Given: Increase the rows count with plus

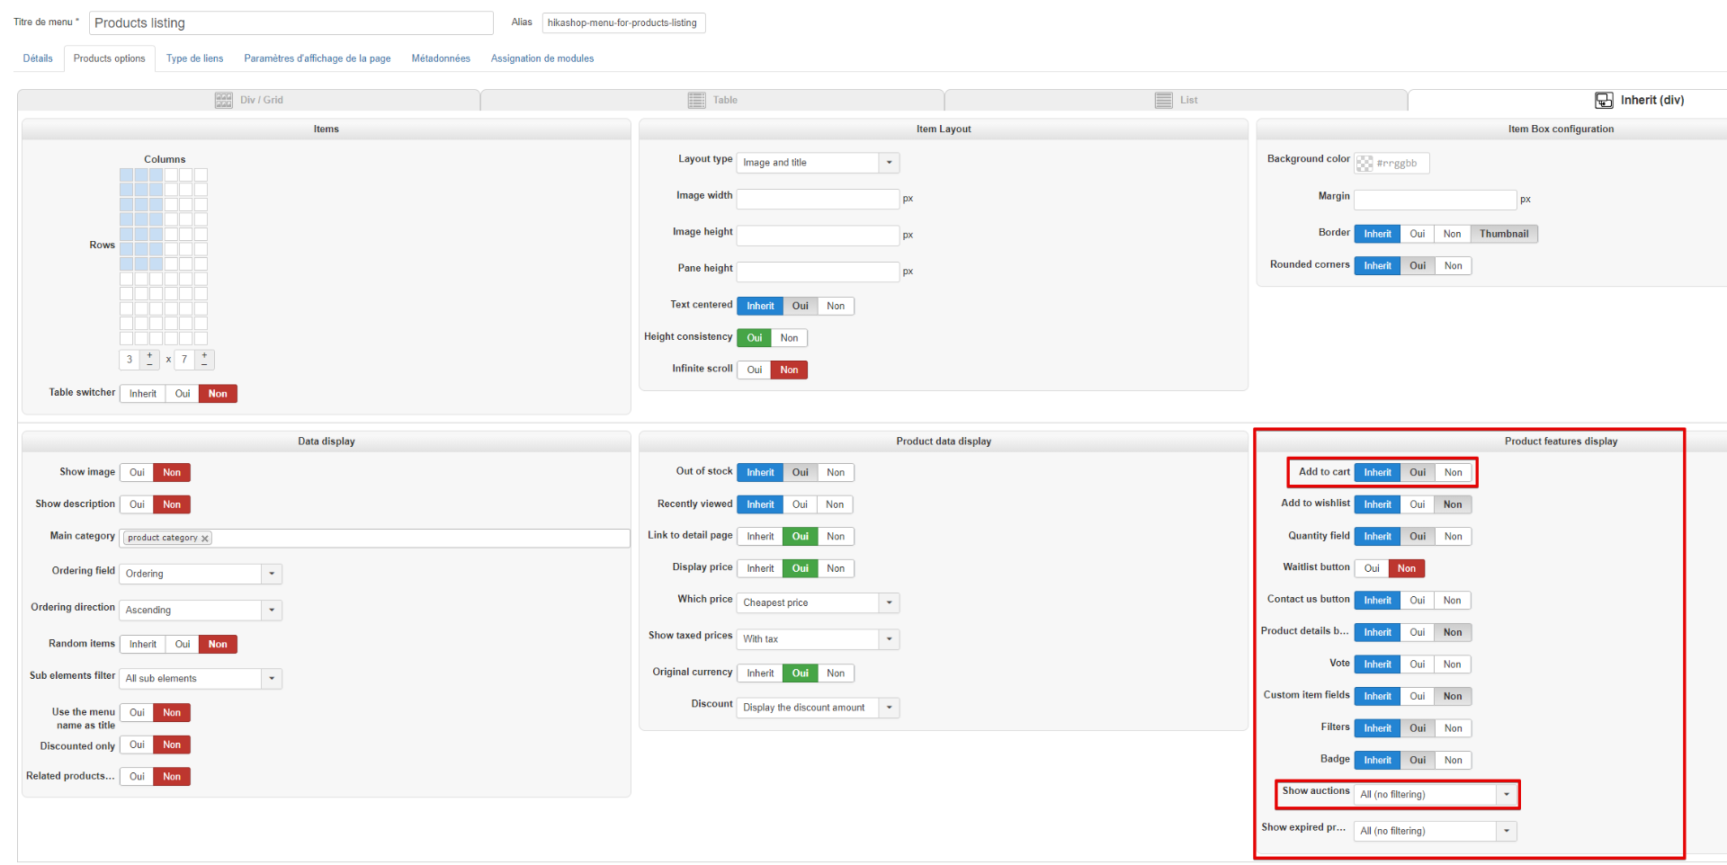Looking at the screenshot, I should click(x=205, y=355).
